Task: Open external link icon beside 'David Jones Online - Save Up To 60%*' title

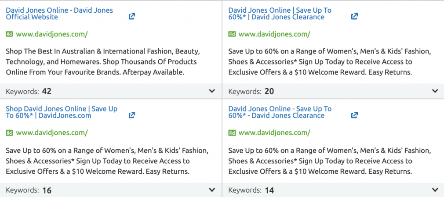Action: [x=354, y=115]
